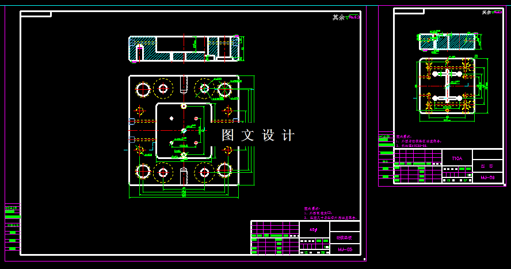Select technical requirements heading in left sheet
Image resolution: width=511 pixels, height=269 pixels.
coord(312,209)
